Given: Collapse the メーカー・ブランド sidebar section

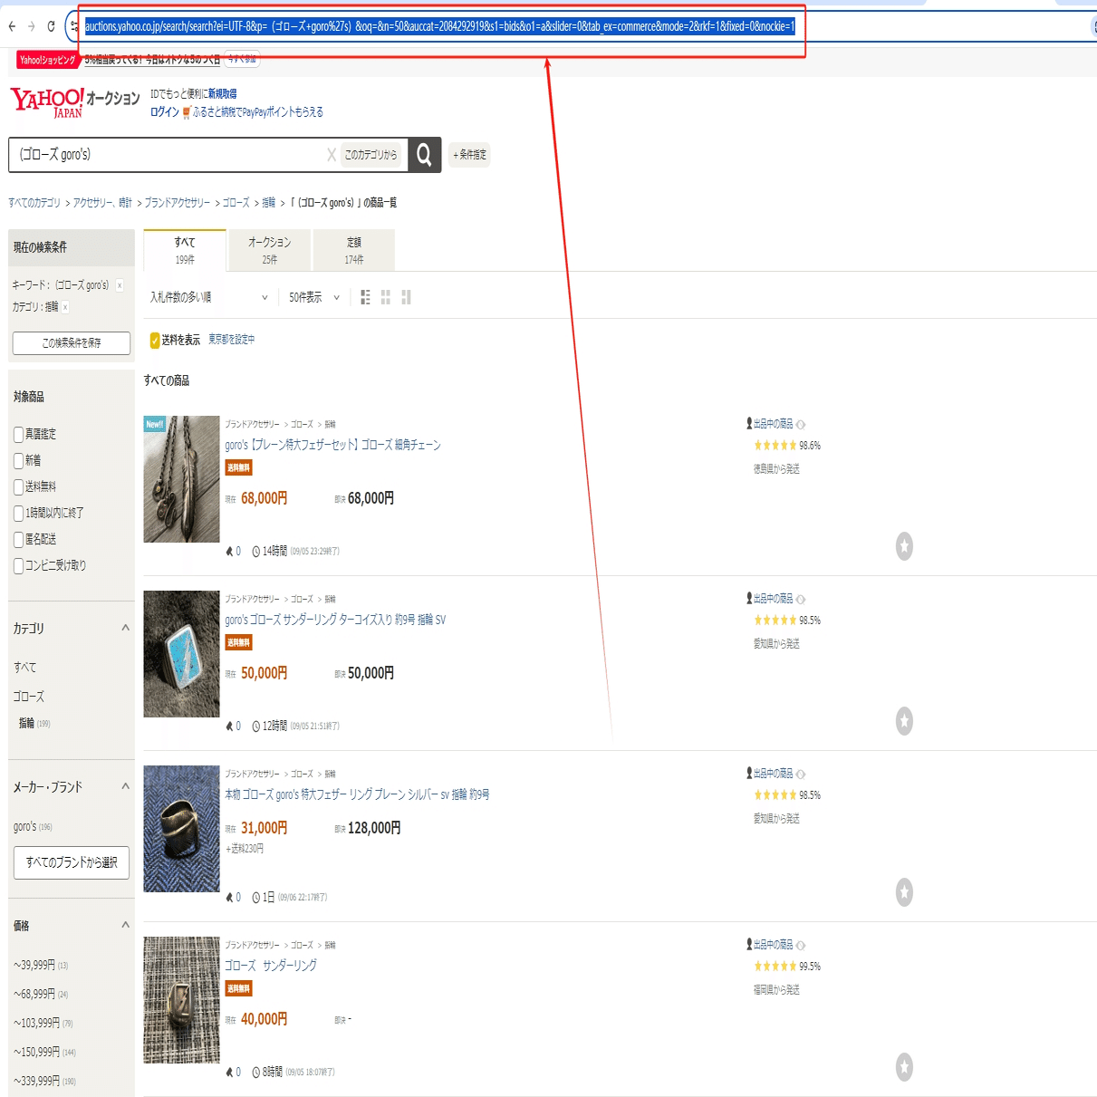Looking at the screenshot, I should point(125,786).
